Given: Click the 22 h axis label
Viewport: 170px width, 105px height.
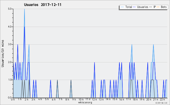Looking at the screenshot, I should 162,99.
